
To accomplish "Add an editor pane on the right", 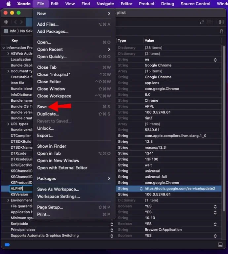I will (221, 22).
